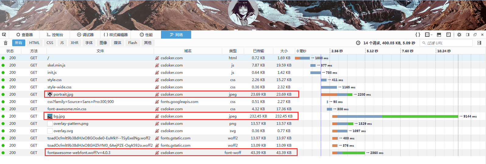Open performance analysis clock icon

358,43
